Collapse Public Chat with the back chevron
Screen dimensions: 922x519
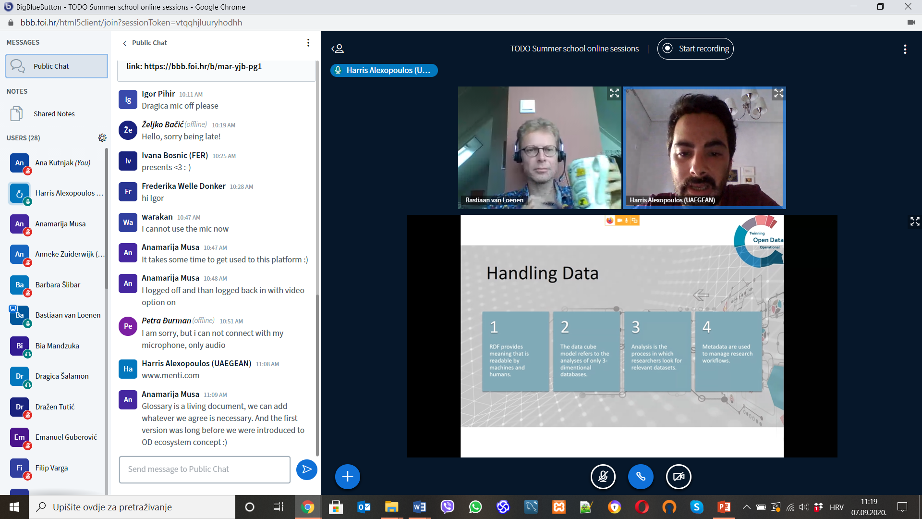[125, 43]
